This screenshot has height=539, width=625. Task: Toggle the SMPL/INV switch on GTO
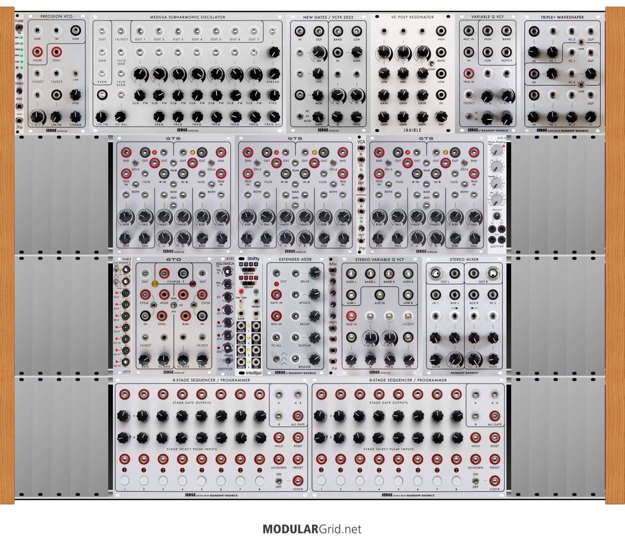click(174, 305)
